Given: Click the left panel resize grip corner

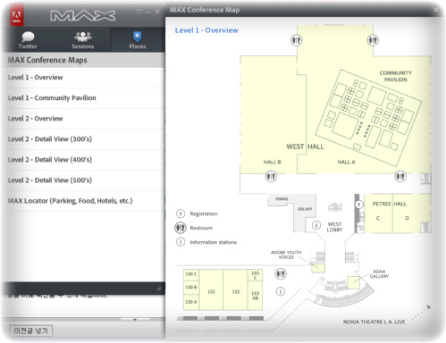Looking at the screenshot, I should [x=159, y=289].
